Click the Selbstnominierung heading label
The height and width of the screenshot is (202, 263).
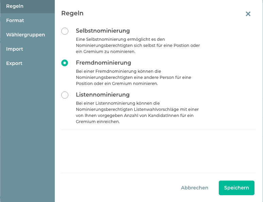coord(103,31)
